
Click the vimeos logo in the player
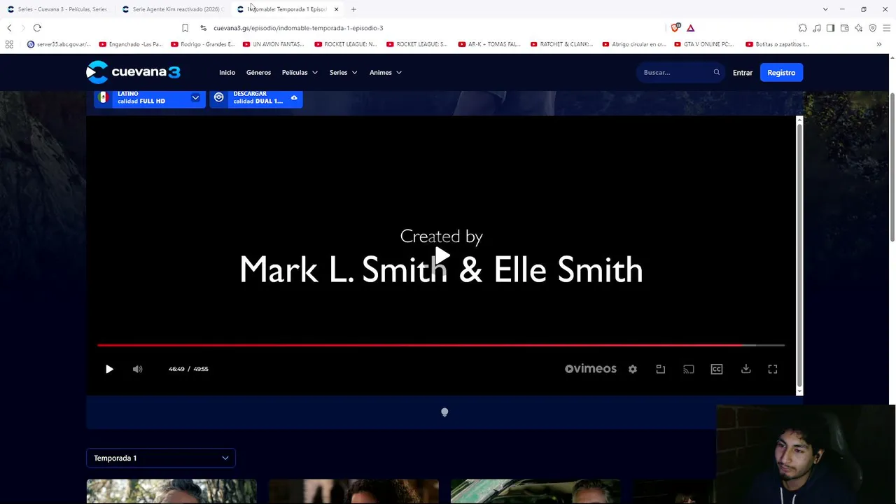coord(591,369)
